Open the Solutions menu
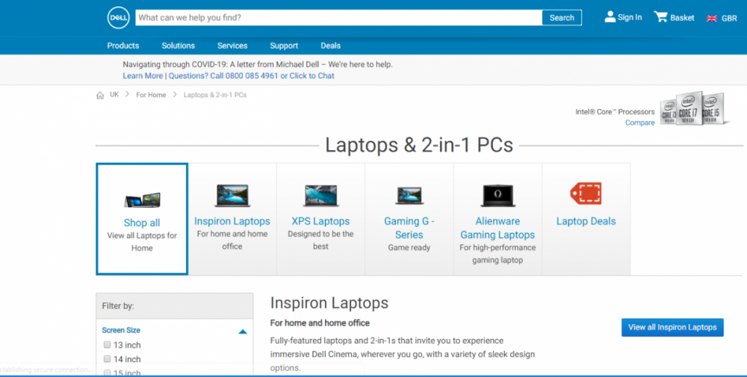Viewport: 747px width, 377px height. point(179,46)
